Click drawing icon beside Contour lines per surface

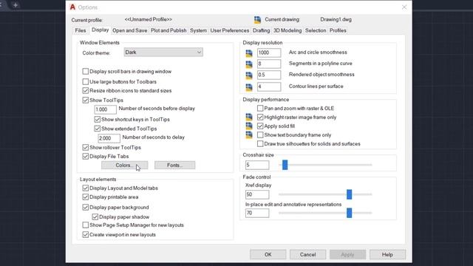pyautogui.click(x=249, y=87)
